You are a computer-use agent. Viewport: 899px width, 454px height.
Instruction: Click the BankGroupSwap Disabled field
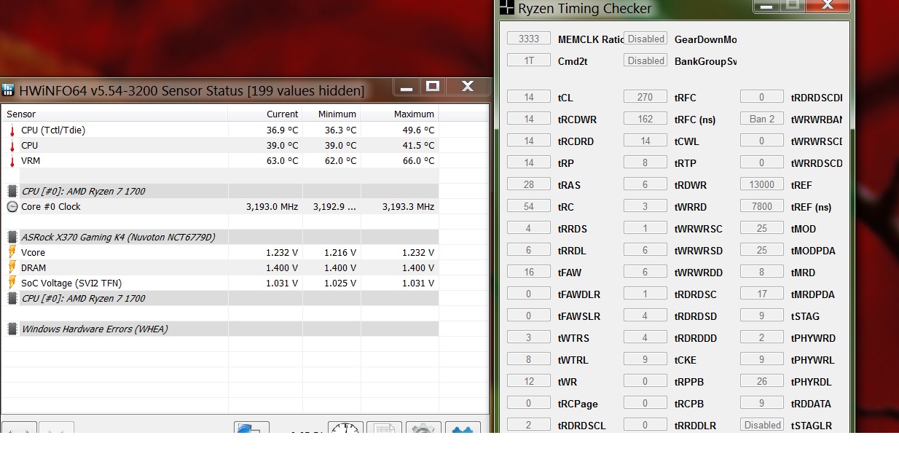pos(645,60)
